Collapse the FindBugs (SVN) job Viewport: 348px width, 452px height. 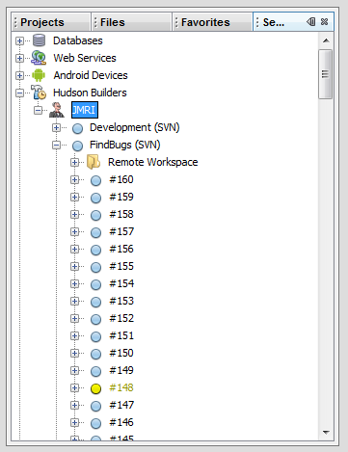56,145
